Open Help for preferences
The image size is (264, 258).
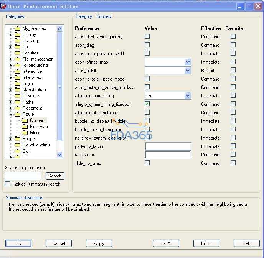click(x=247, y=243)
